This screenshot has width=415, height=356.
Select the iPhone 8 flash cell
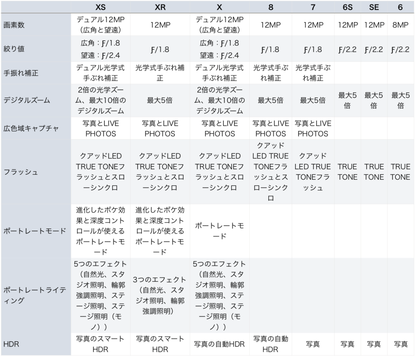point(270,172)
